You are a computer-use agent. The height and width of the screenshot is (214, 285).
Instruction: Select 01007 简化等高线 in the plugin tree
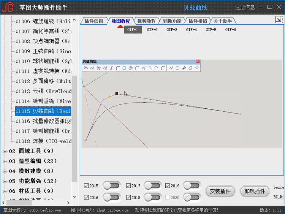point(43,31)
